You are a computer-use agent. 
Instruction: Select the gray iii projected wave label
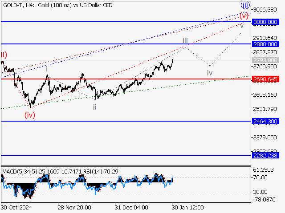point(185,40)
